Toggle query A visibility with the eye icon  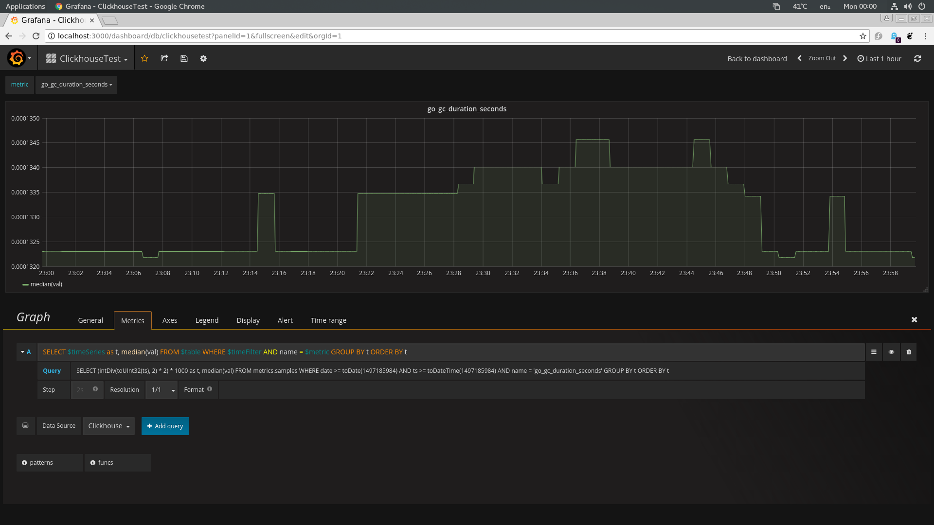tap(891, 352)
